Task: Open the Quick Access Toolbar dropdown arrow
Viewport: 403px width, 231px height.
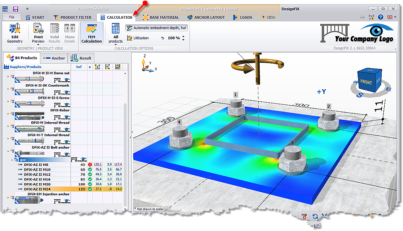Action: coord(27,9)
